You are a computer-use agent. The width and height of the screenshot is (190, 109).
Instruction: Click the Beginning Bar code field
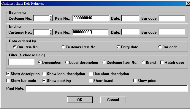pos(172,18)
